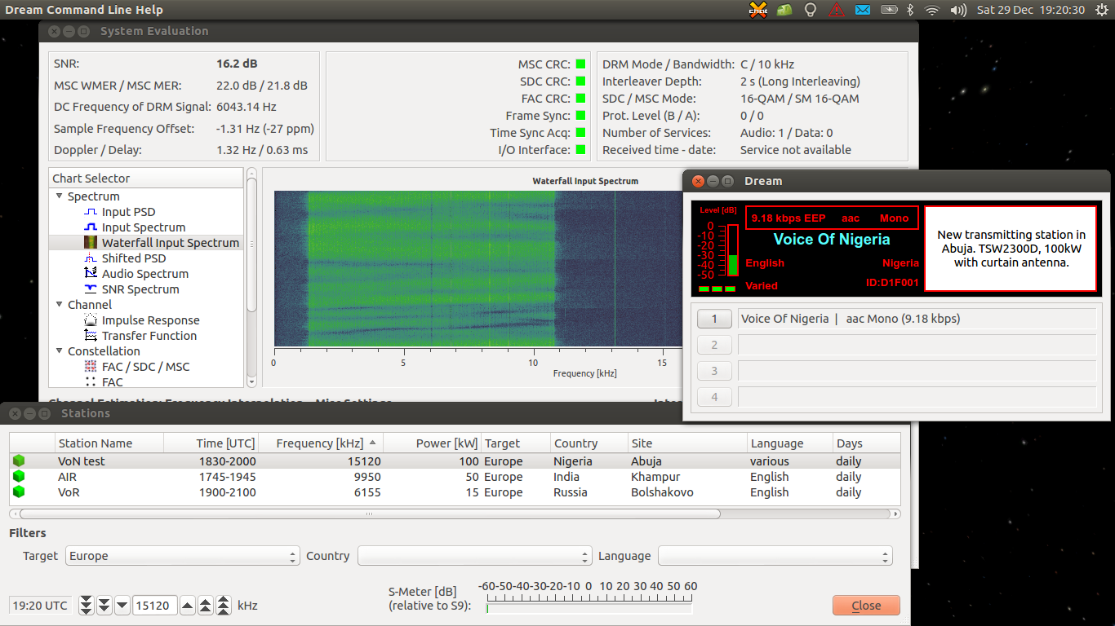Click the Khampur site cell

[655, 477]
